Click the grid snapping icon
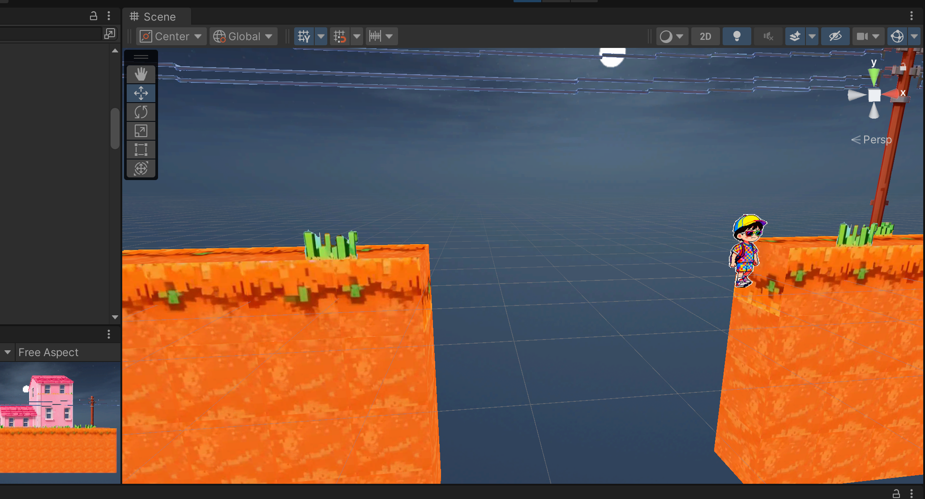 339,36
